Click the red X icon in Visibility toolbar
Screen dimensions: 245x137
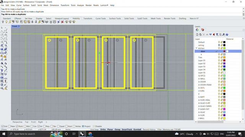pos(62,22)
